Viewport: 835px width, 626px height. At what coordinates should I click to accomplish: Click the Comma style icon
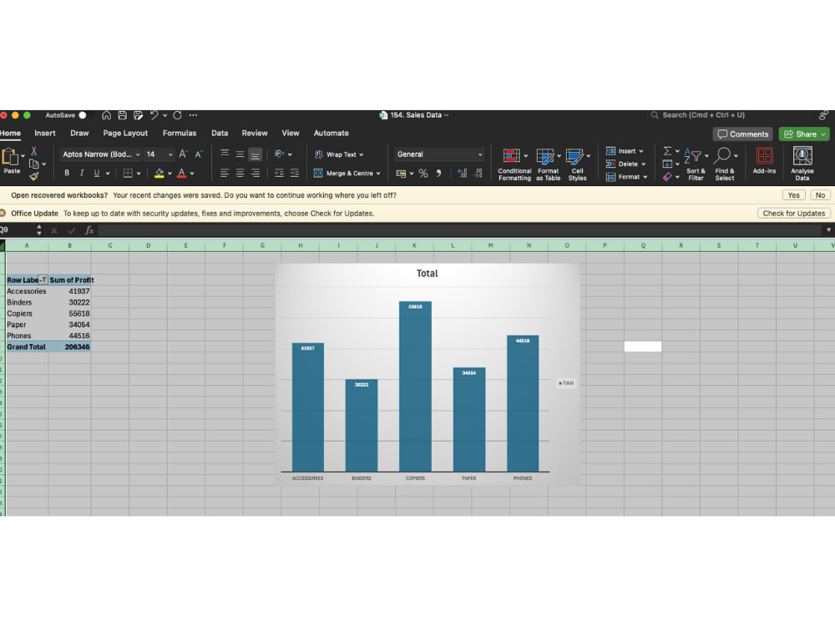tap(439, 174)
